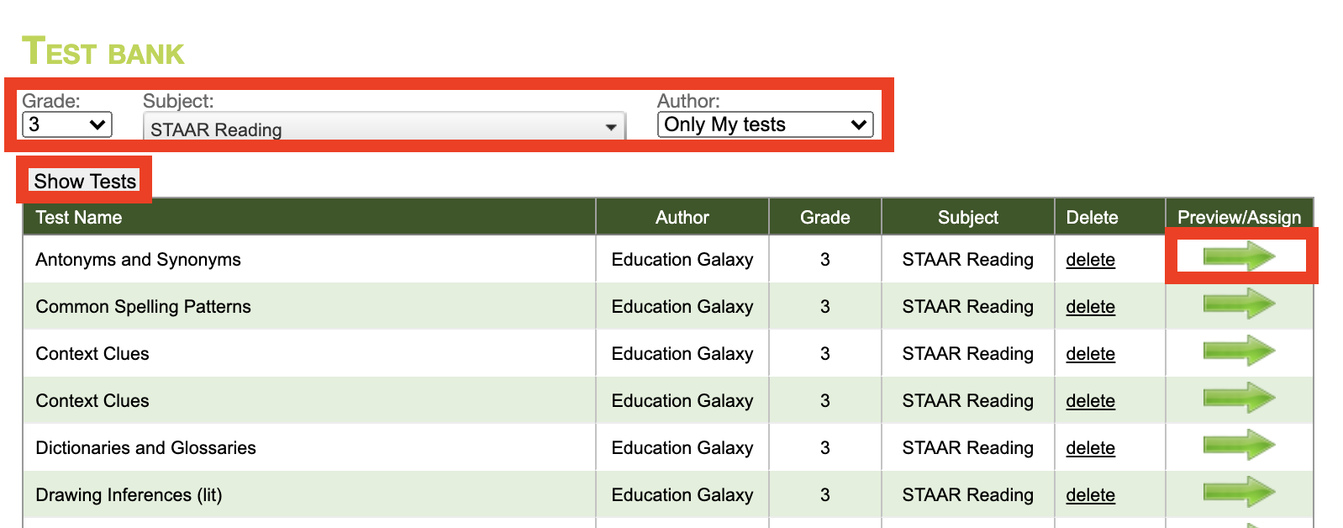This screenshot has width=1343, height=528.
Task: Click the Preview/Assign column header
Action: pos(1239,218)
